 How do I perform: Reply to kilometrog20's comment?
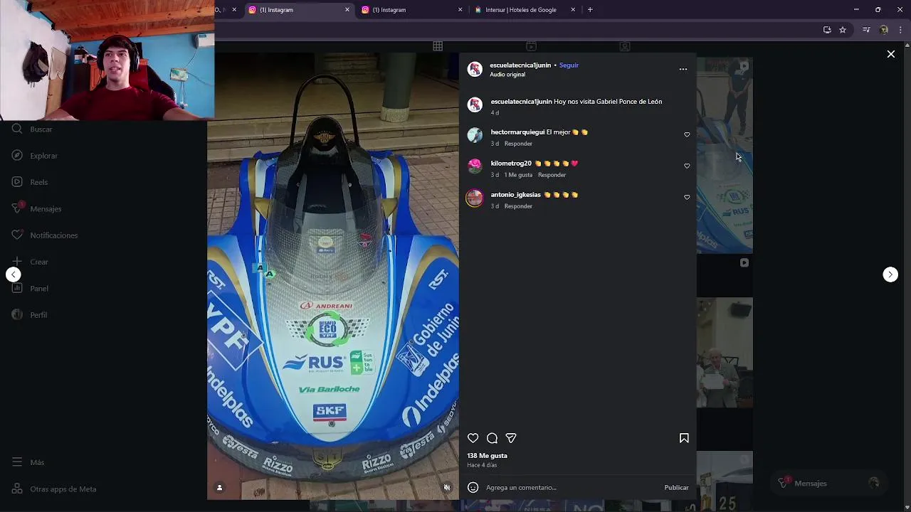[552, 175]
